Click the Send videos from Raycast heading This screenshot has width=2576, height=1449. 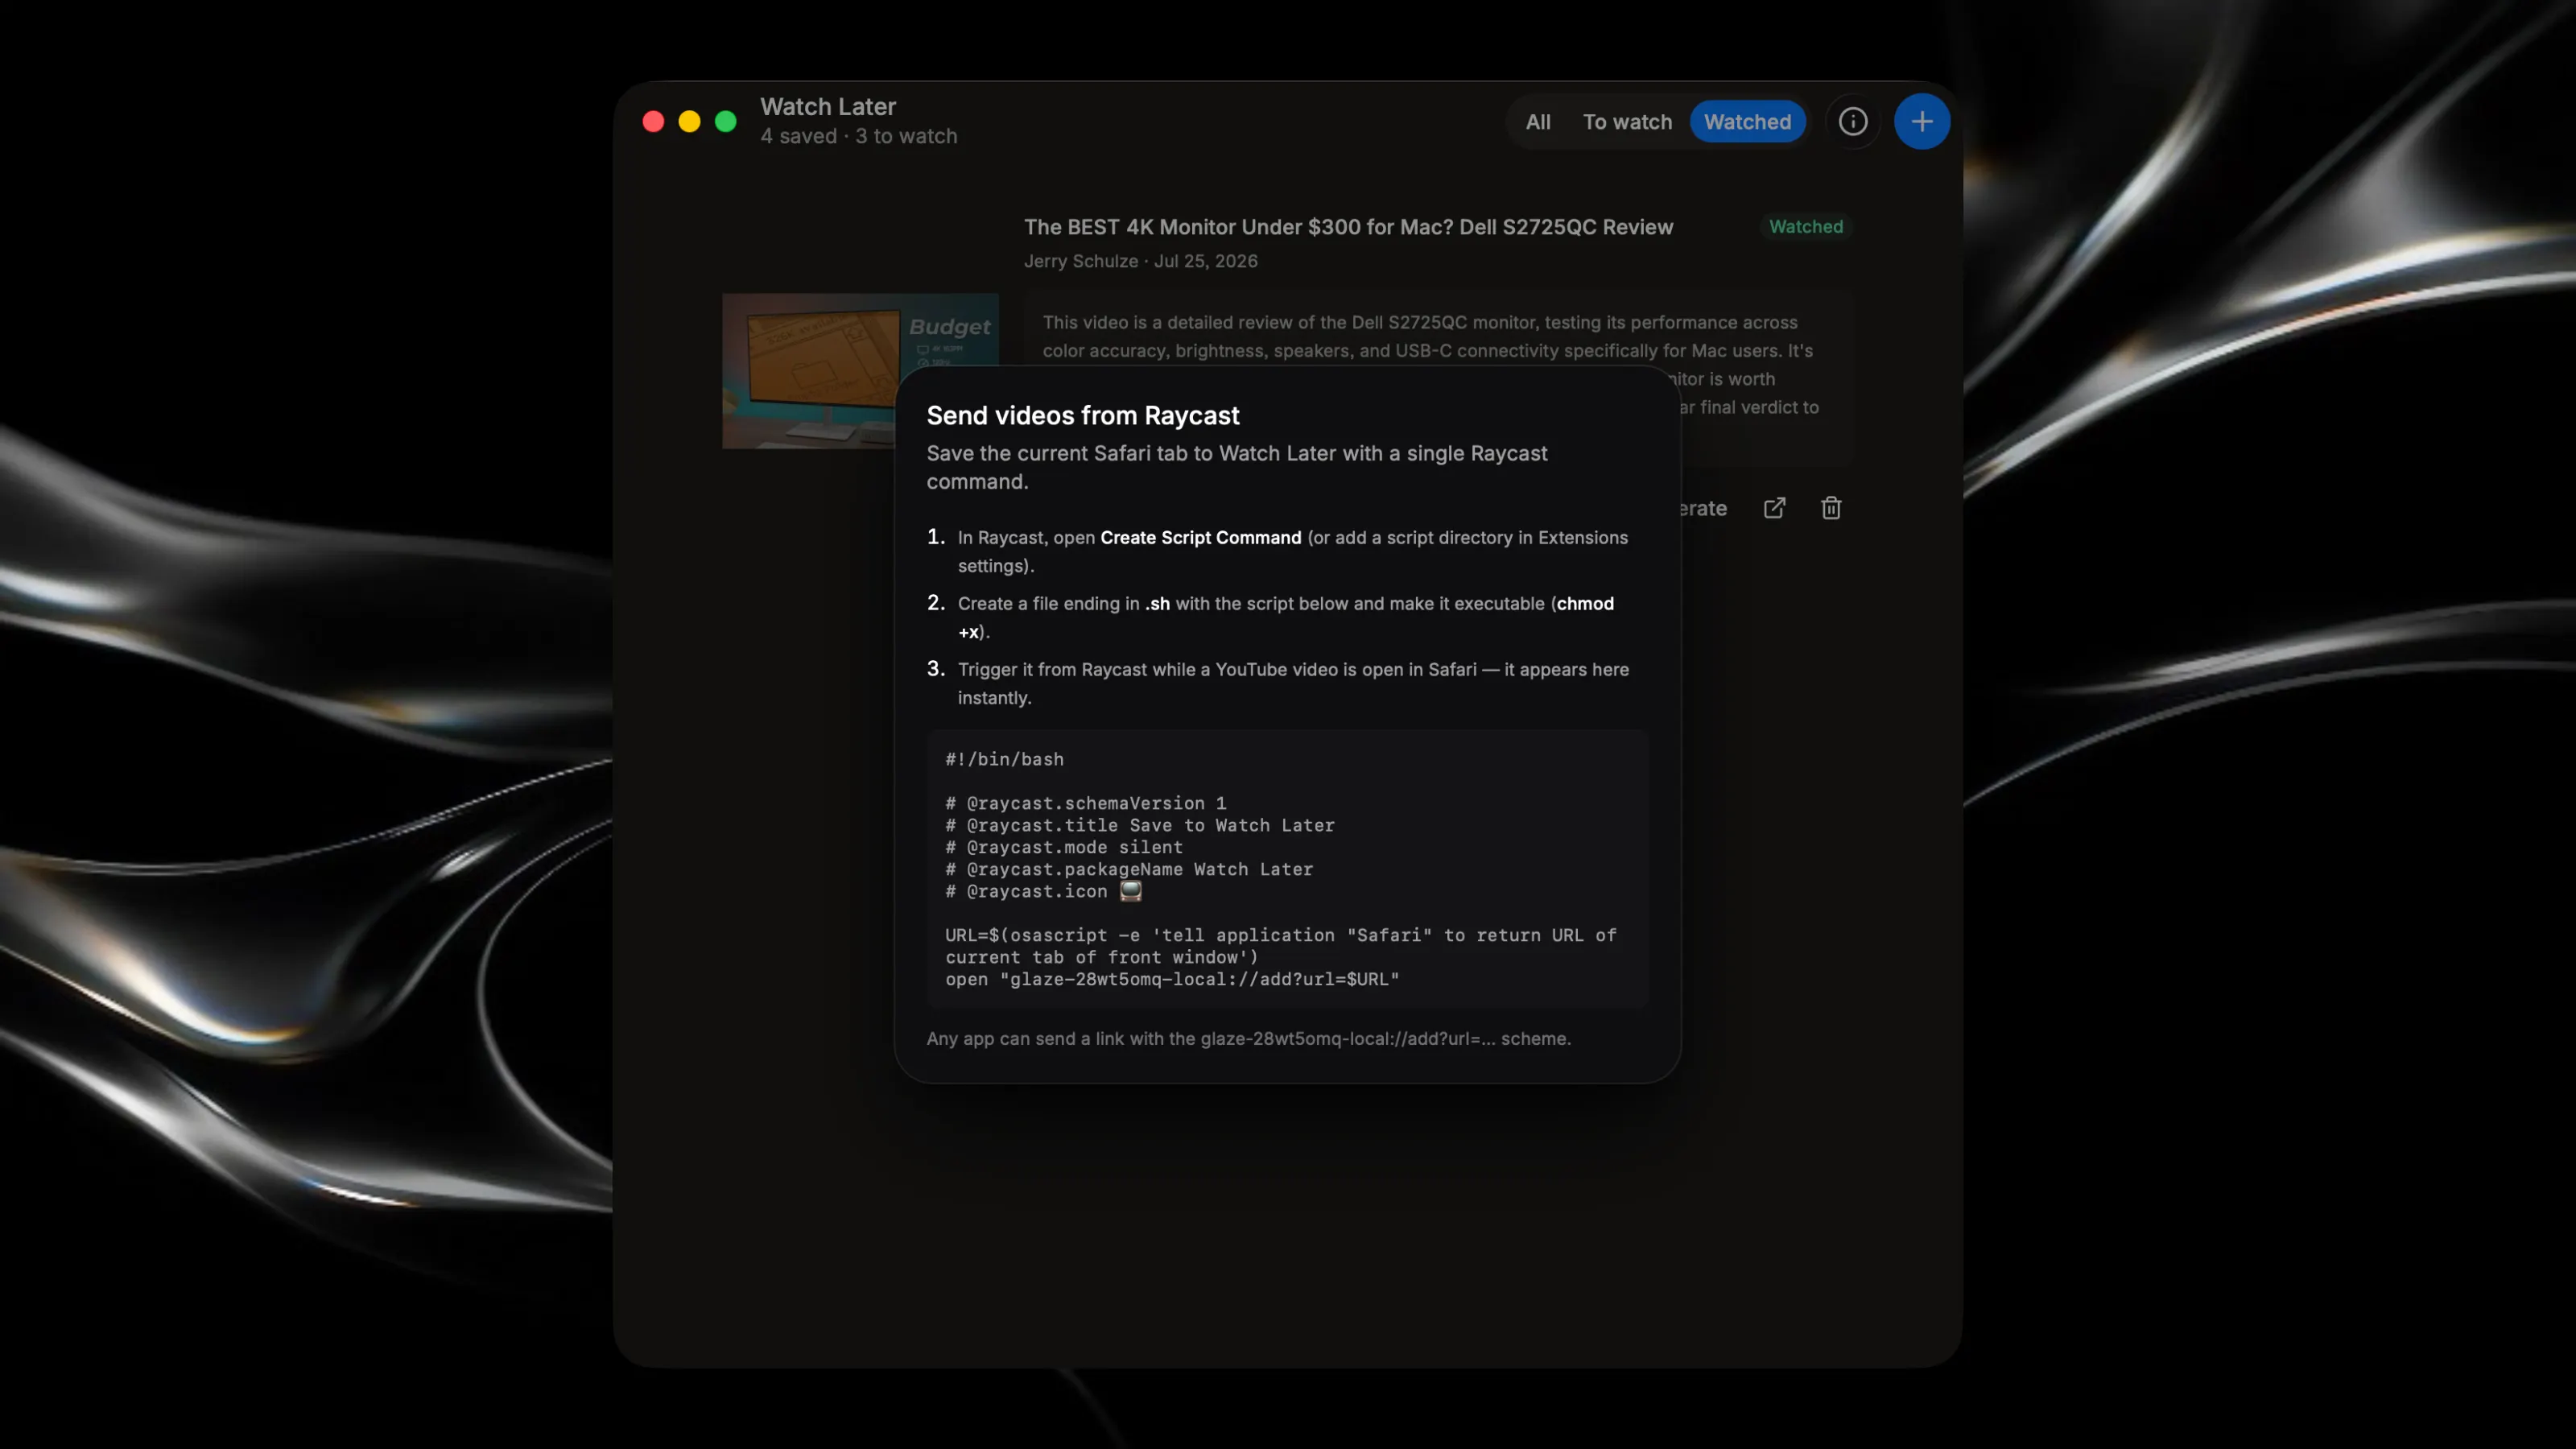click(x=1083, y=415)
